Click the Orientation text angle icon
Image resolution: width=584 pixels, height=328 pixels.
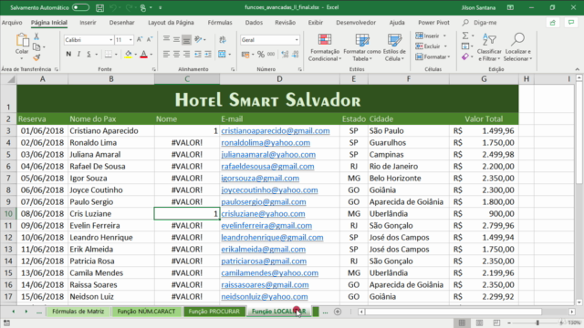point(198,39)
